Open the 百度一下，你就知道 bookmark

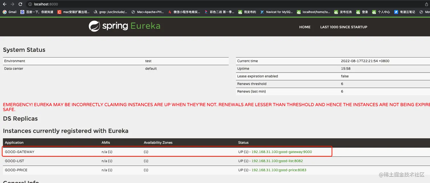click(x=37, y=12)
